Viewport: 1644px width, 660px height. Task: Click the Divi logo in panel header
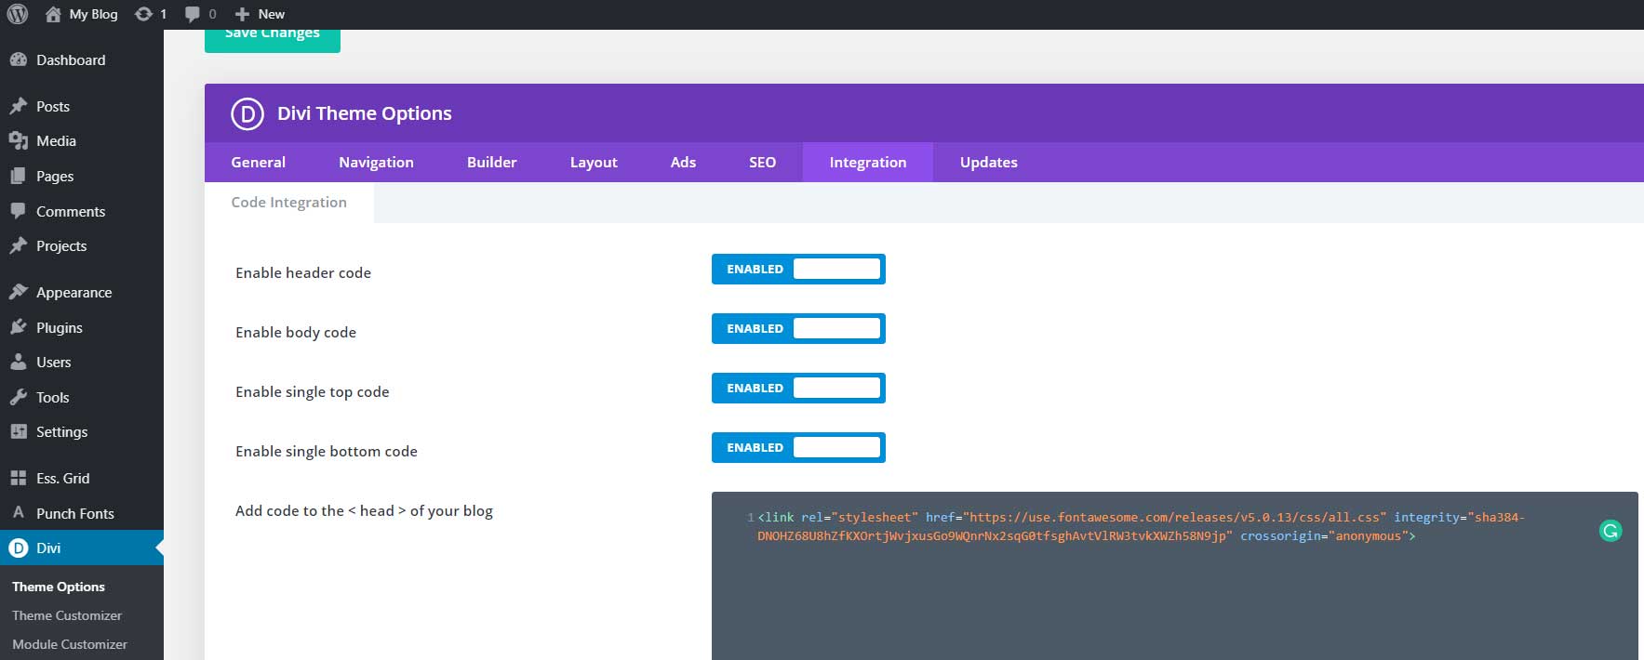coord(247,113)
